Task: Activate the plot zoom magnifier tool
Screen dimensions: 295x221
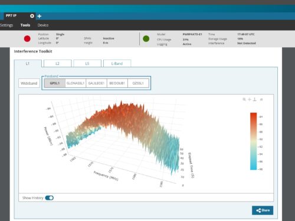Action: click(x=244, y=100)
